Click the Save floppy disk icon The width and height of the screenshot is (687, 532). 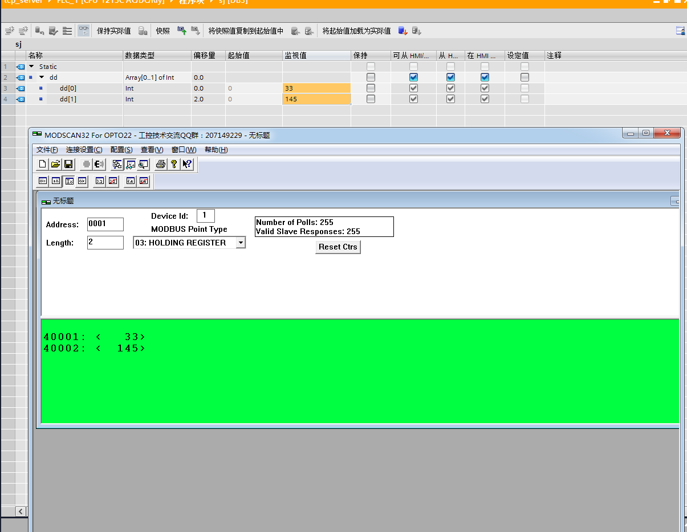click(x=68, y=165)
